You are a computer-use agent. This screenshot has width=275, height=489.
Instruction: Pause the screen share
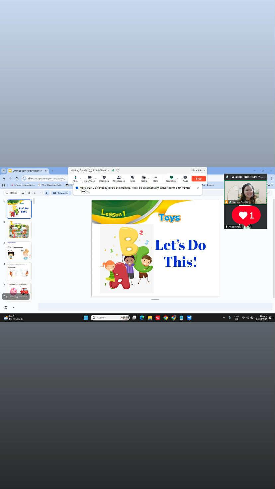pyautogui.click(x=185, y=178)
